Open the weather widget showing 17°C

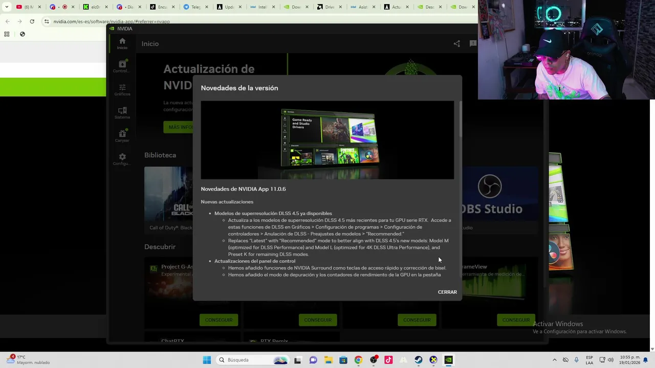coord(28,360)
